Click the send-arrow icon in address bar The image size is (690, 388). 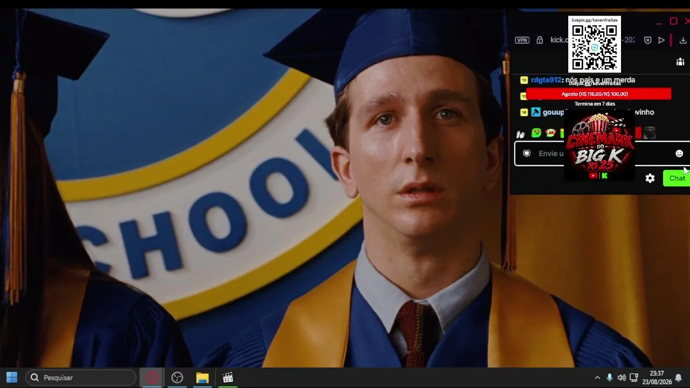pyautogui.click(x=661, y=40)
